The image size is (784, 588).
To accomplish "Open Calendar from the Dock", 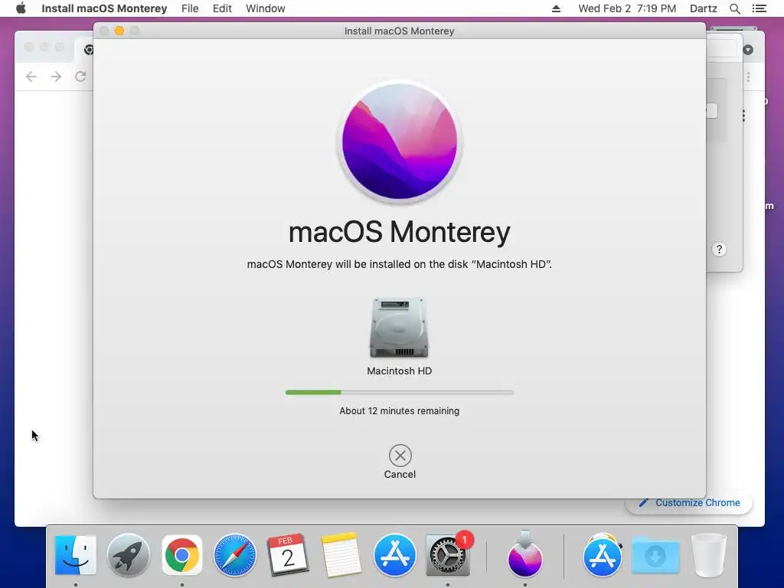I will (288, 555).
